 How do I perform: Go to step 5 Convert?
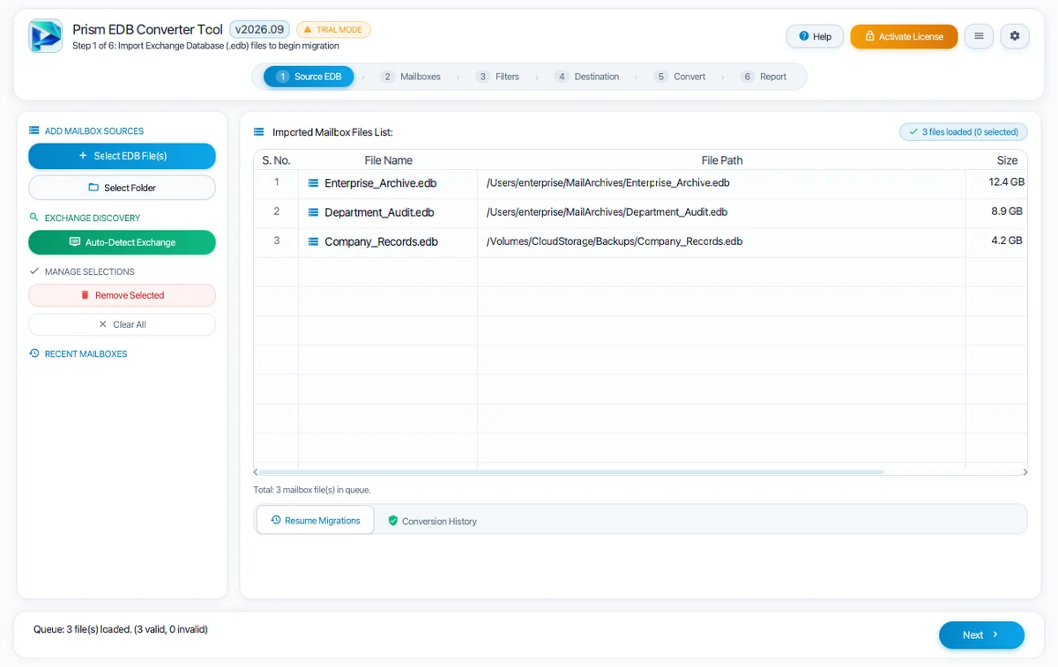[x=680, y=77]
